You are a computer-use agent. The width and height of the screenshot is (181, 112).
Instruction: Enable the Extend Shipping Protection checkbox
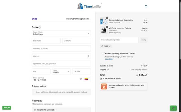[x=103, y=53]
